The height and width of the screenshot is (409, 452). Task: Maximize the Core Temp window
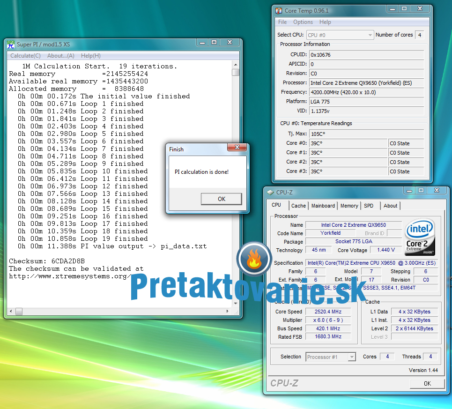coord(404,9)
